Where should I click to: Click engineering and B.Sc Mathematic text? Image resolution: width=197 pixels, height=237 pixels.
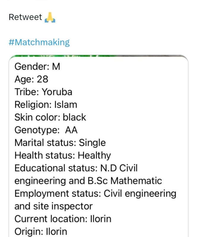point(88,181)
